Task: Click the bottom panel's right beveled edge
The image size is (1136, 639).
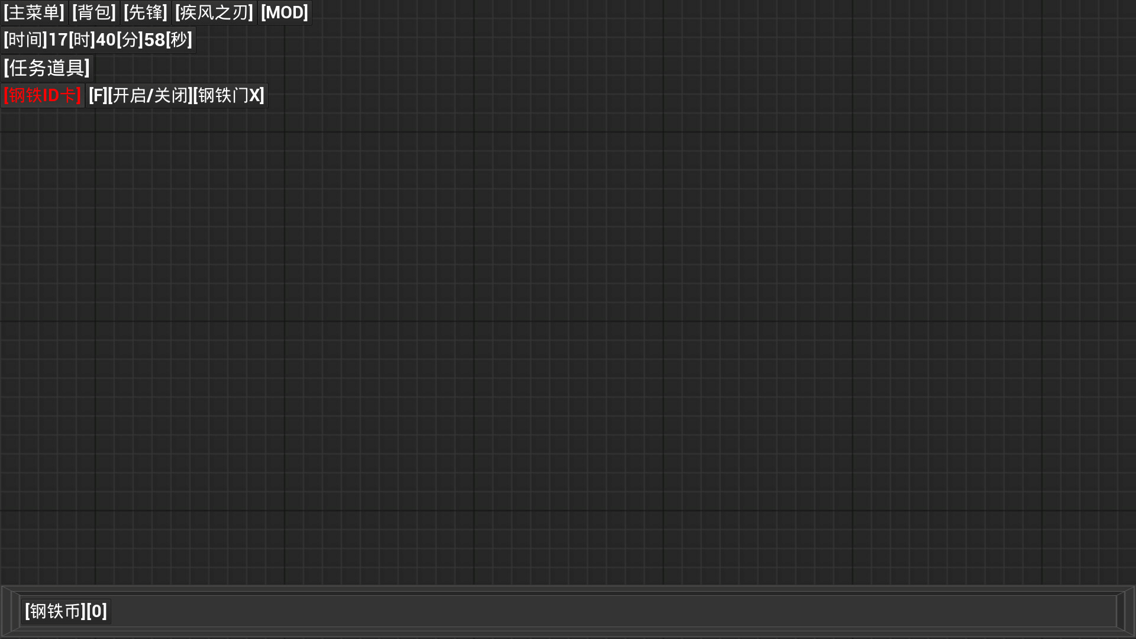Action: pyautogui.click(x=1125, y=611)
